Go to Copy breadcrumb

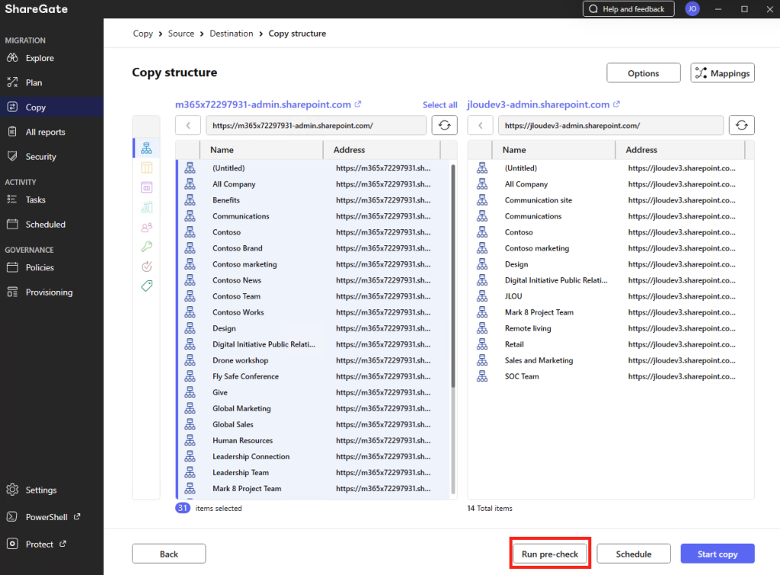[142, 34]
